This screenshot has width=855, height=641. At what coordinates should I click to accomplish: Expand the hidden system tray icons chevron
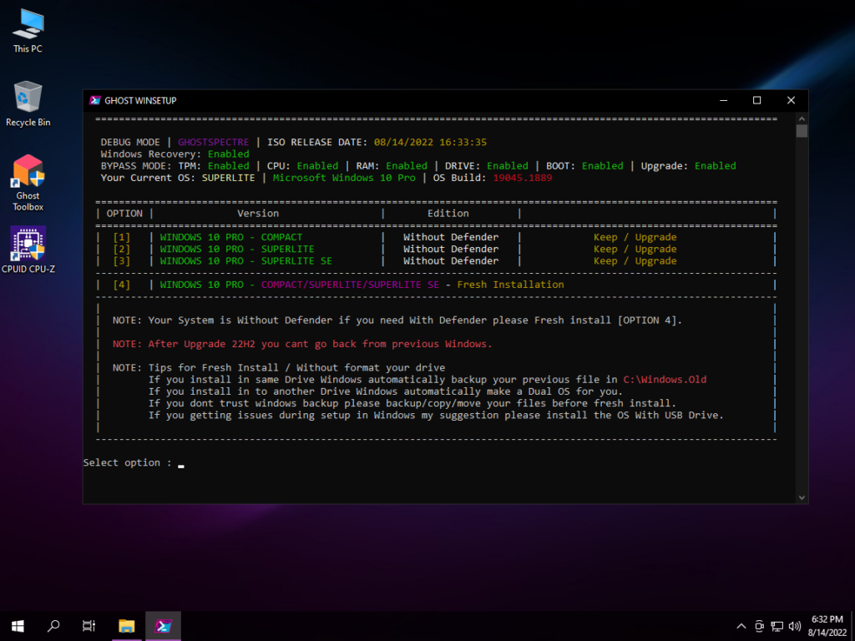pos(741,626)
